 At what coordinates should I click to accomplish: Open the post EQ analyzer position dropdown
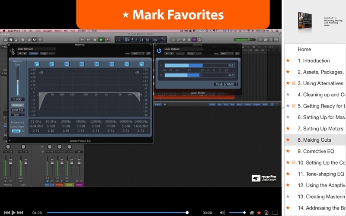pyautogui.click(x=17, y=110)
